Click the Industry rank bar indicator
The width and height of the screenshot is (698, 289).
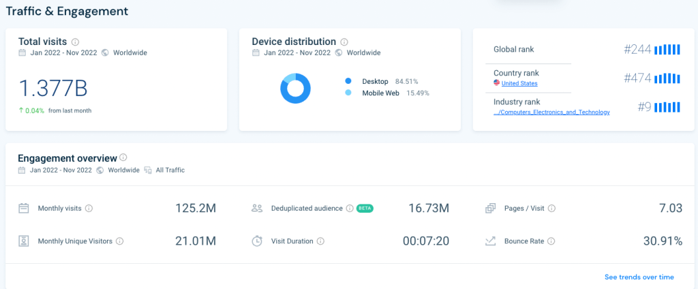[667, 107]
